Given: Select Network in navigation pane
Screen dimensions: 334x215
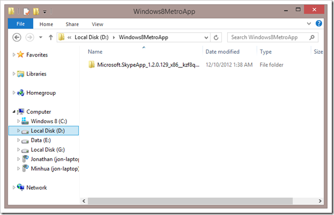Looking at the screenshot, I should point(36,187).
